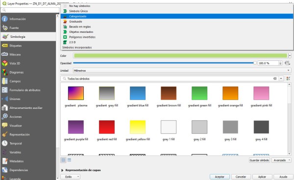Image resolution: width=294 pixels, height=180 pixels.
Task: Select gradient green fill symbol
Action: [x=199, y=97]
